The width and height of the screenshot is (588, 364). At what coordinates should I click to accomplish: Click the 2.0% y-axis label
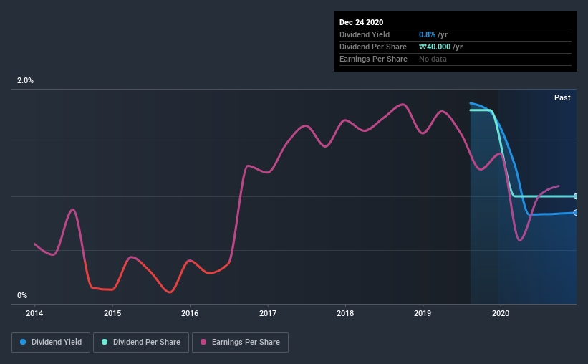click(x=25, y=81)
